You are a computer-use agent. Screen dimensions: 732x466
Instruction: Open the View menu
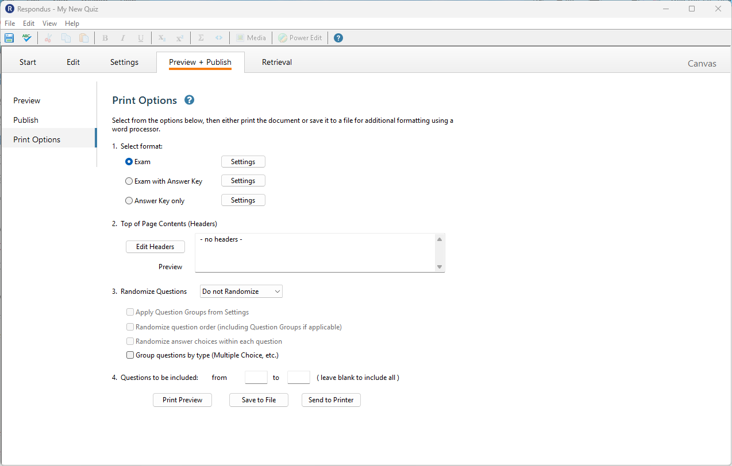[x=49, y=24]
